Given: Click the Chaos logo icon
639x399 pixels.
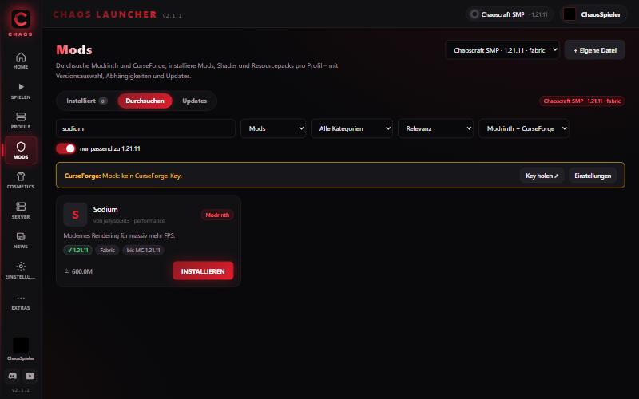Looking at the screenshot, I should (x=21, y=19).
